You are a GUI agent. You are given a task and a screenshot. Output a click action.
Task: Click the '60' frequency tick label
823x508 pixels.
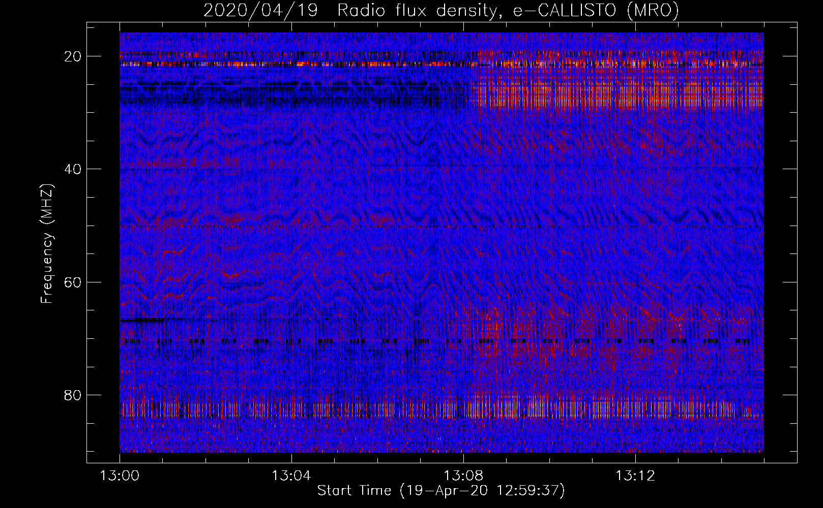[x=73, y=282]
